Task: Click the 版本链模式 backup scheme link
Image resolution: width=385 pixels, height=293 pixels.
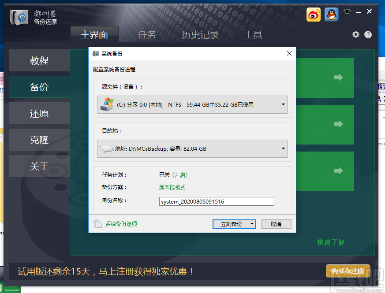Action: [172, 187]
